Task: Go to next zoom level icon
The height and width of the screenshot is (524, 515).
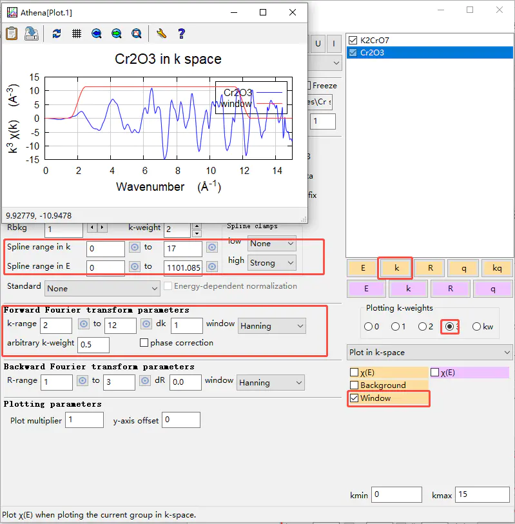Action: coord(117,34)
